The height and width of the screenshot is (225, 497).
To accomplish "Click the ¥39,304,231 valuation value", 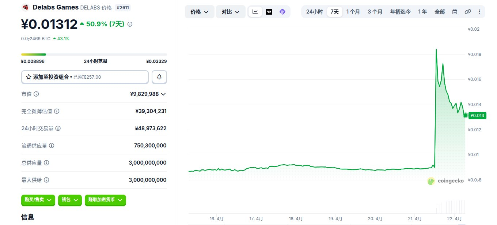I will pos(151,111).
